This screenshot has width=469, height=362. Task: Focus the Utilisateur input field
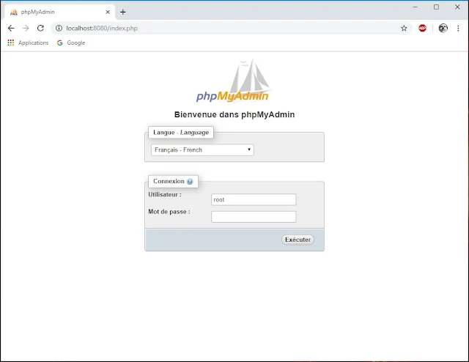254,199
